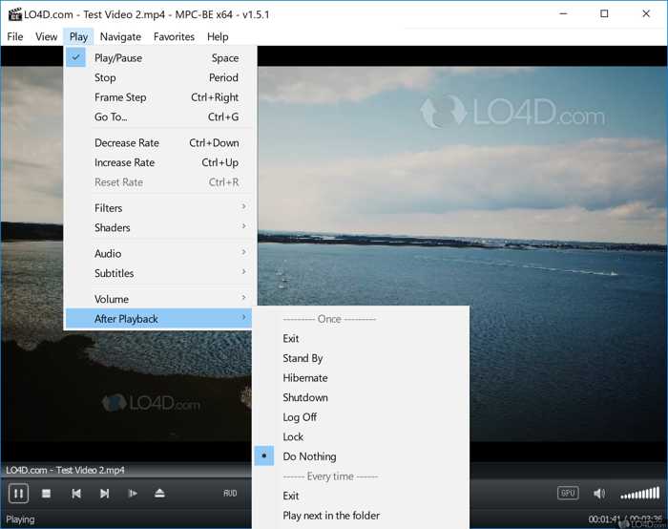Click the eject/open file icon

coord(159,494)
